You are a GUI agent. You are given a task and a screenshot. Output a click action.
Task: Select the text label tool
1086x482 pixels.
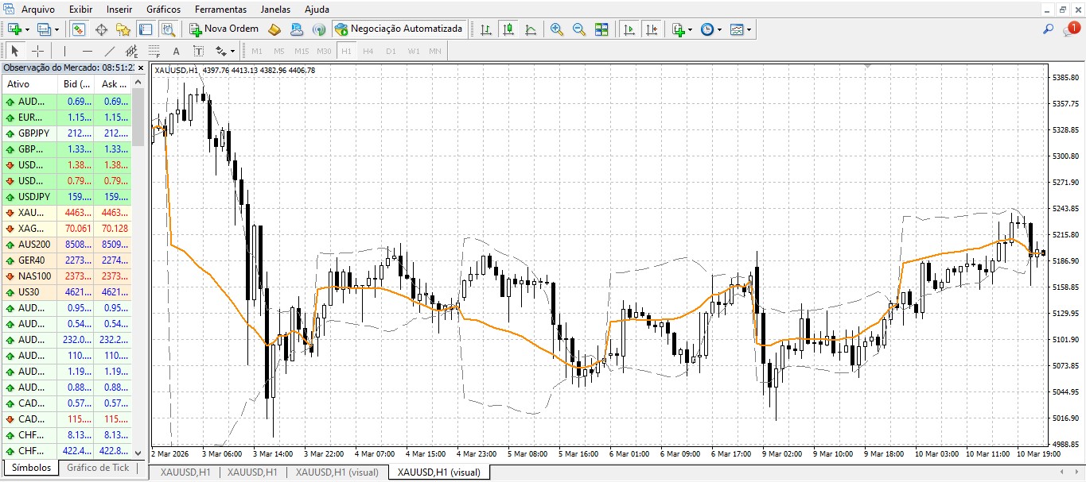click(x=199, y=51)
